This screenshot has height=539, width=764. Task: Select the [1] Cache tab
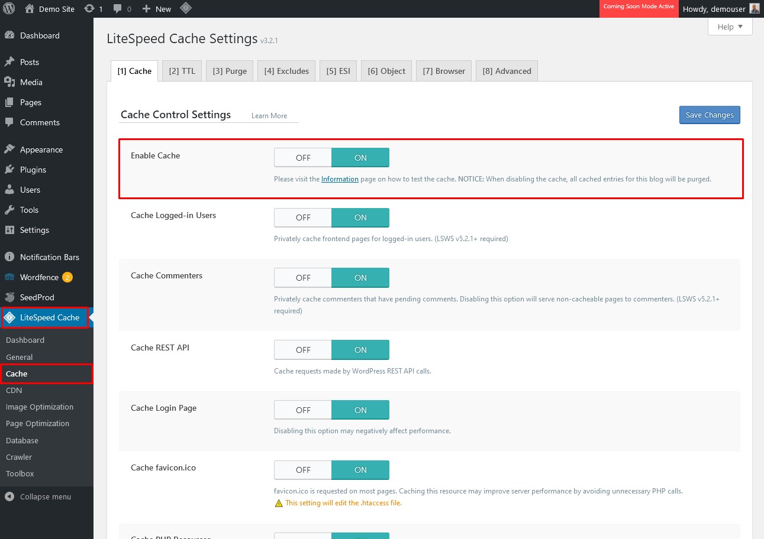tap(134, 71)
